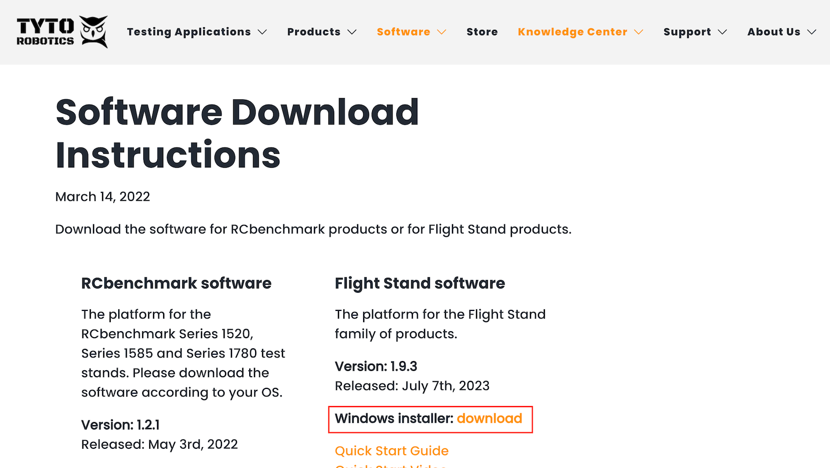
Task: Expand the About Us dropdown chevron
Action: tap(812, 32)
